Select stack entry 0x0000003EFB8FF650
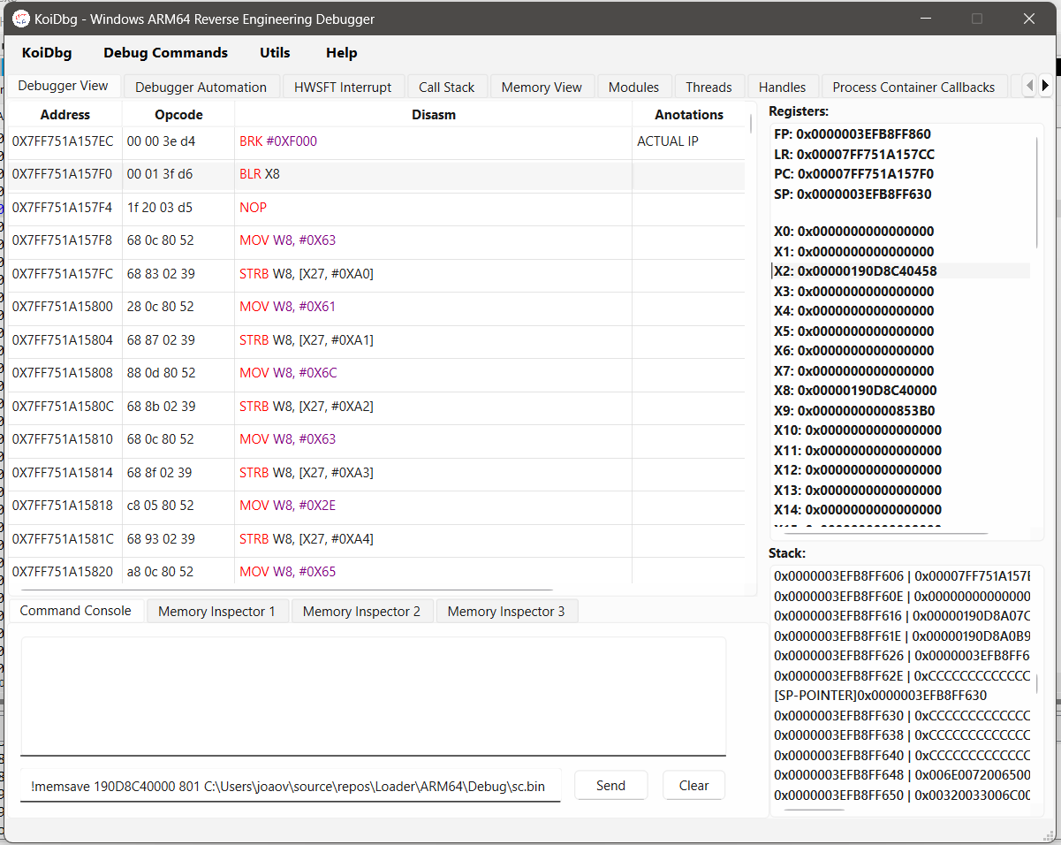1061x845 pixels. click(902, 796)
